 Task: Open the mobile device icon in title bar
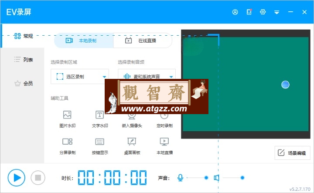(x=249, y=12)
